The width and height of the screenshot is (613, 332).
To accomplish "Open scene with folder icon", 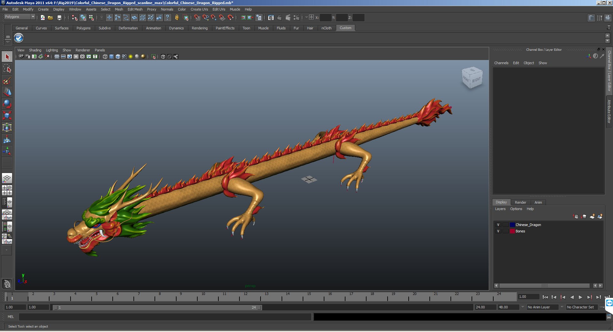I will coord(50,18).
